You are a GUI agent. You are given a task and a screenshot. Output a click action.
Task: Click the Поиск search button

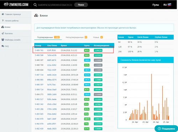(x=81, y=5)
